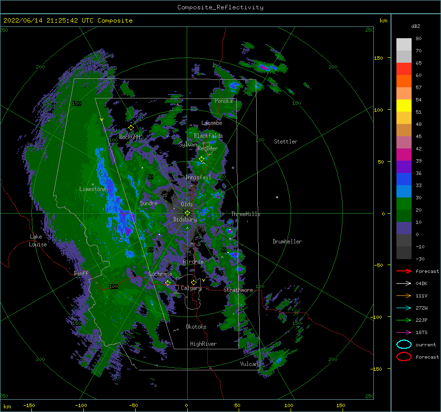Click the 65 dBZ red color swatch
The image size is (441, 412).
click(404, 69)
